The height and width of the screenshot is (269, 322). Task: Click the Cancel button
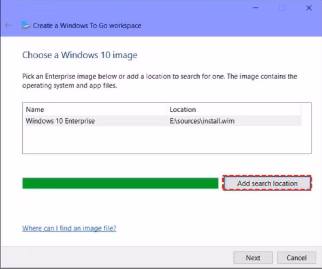297,258
